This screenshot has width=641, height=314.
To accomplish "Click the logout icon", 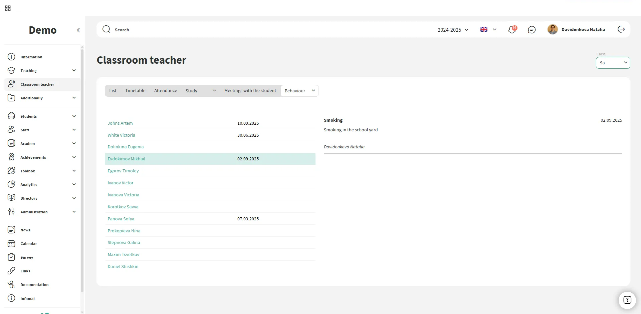I will [621, 29].
